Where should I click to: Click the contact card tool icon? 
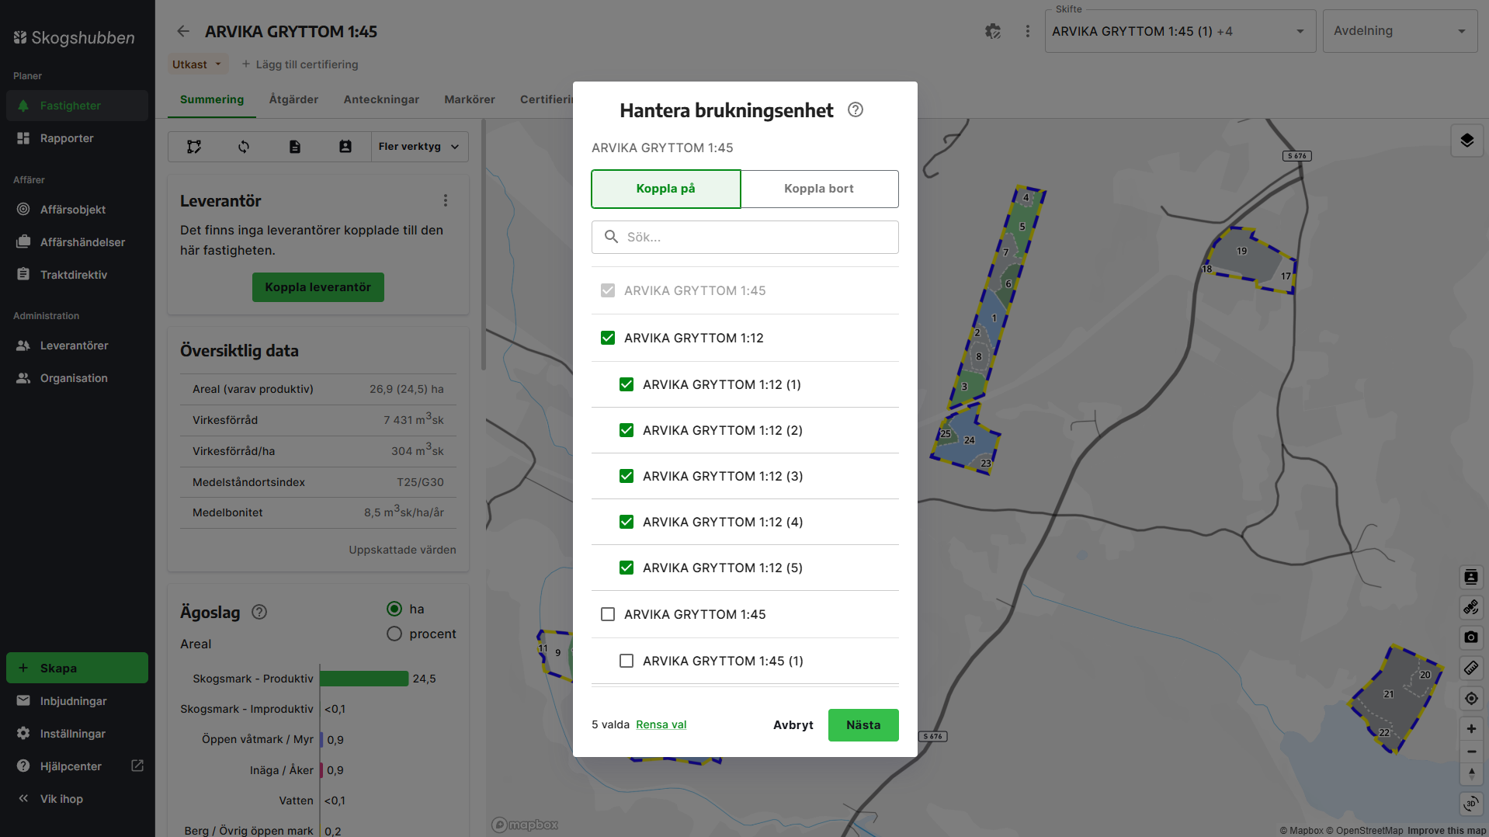345,147
